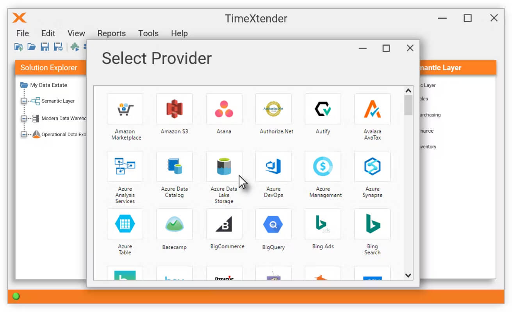Pick the Authorize.Net provider

[x=273, y=109]
